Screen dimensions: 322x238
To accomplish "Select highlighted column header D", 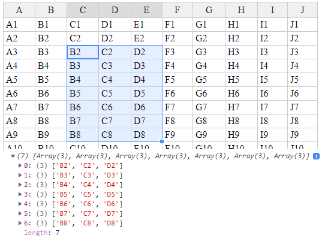I will 115,10.
